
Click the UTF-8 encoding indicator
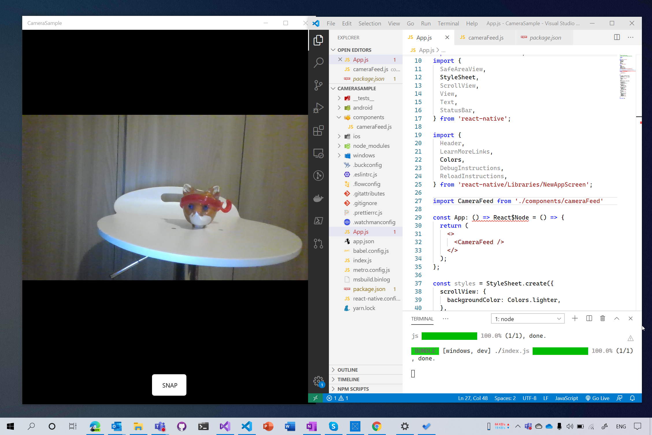click(x=529, y=398)
